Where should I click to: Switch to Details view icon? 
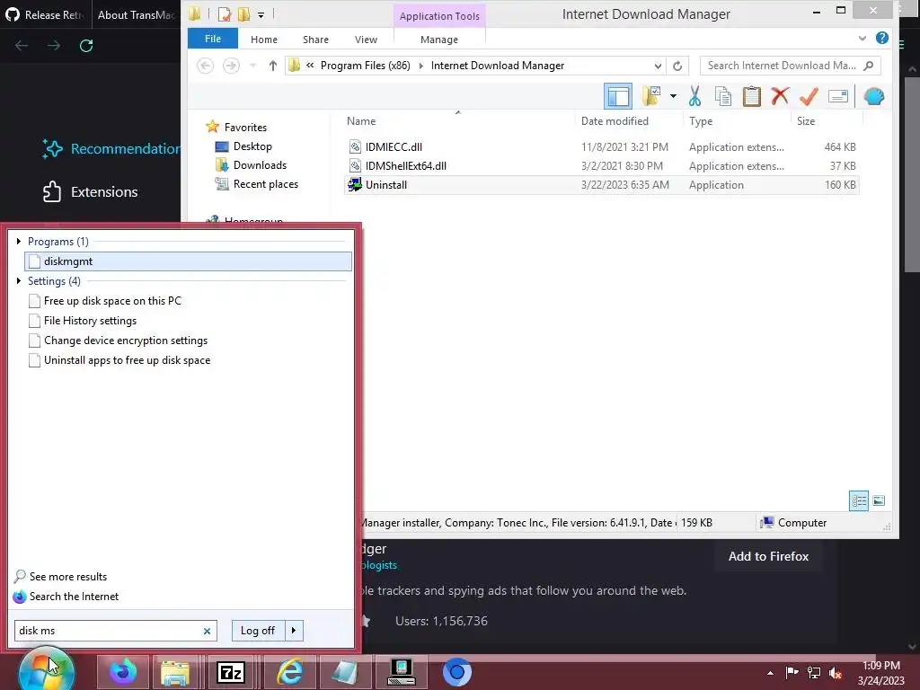[859, 500]
